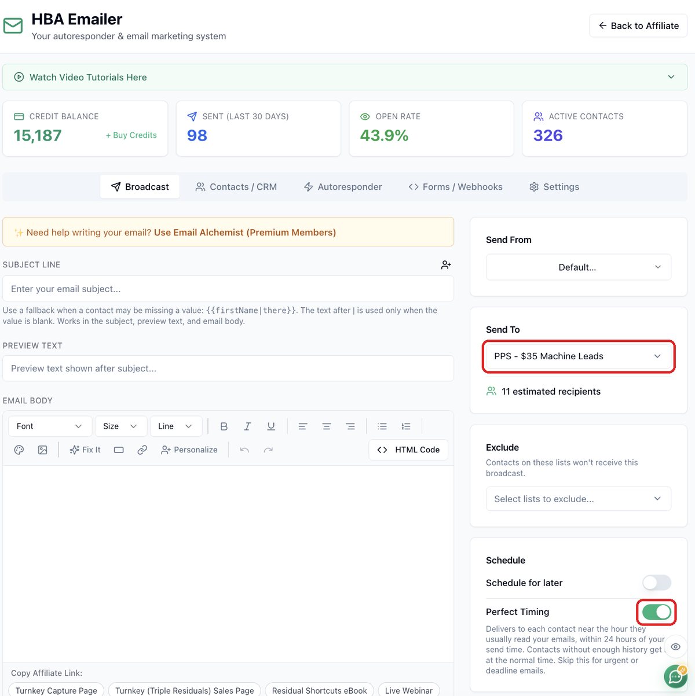Open the Use Email Alchemist link
695x696 pixels.
pos(245,233)
